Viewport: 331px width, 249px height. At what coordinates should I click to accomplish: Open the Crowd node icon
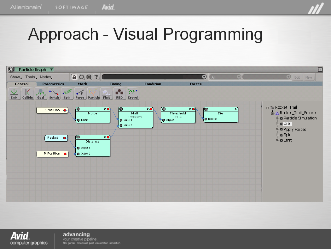(x=133, y=94)
